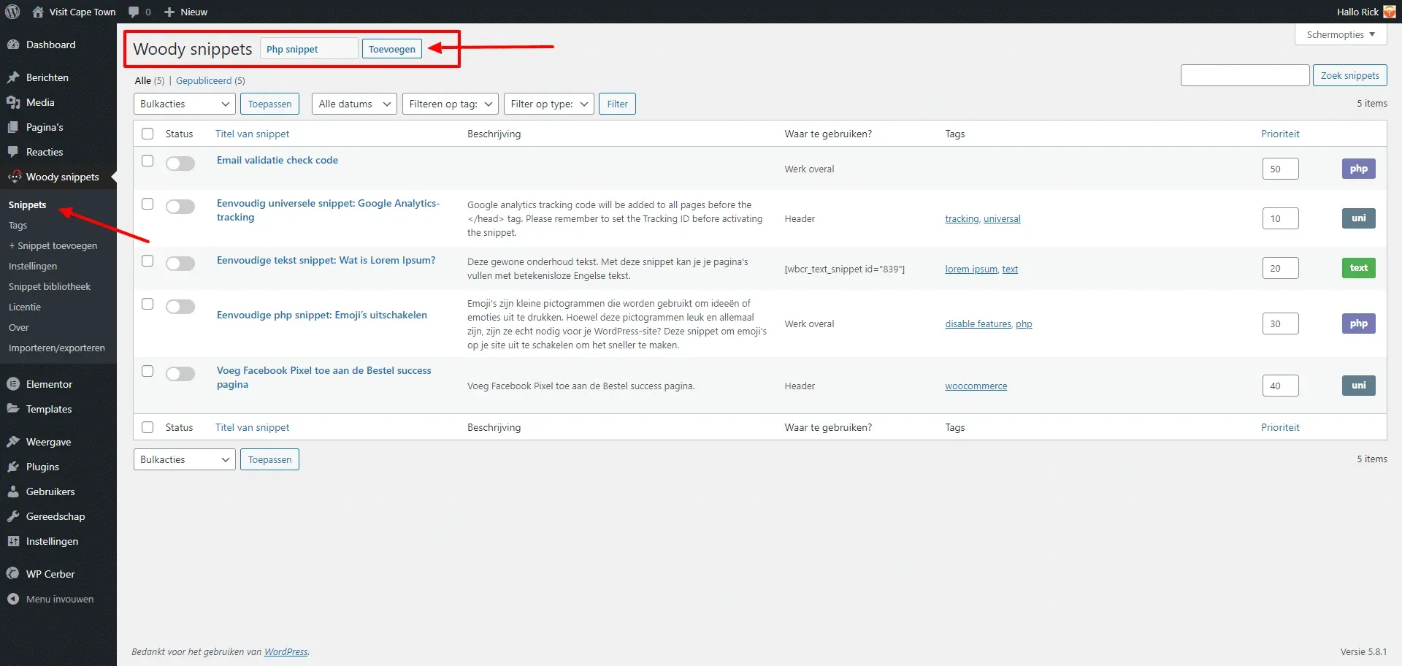Open the comments bubble icon in admin bar
Screen dimensions: 1402x666
tap(134, 12)
